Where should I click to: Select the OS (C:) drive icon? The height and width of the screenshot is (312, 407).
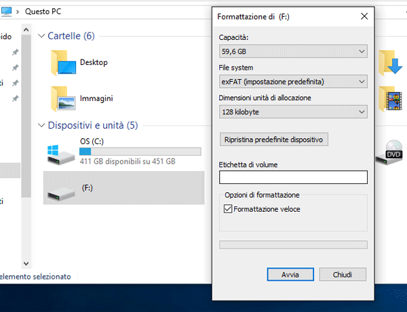coord(58,154)
